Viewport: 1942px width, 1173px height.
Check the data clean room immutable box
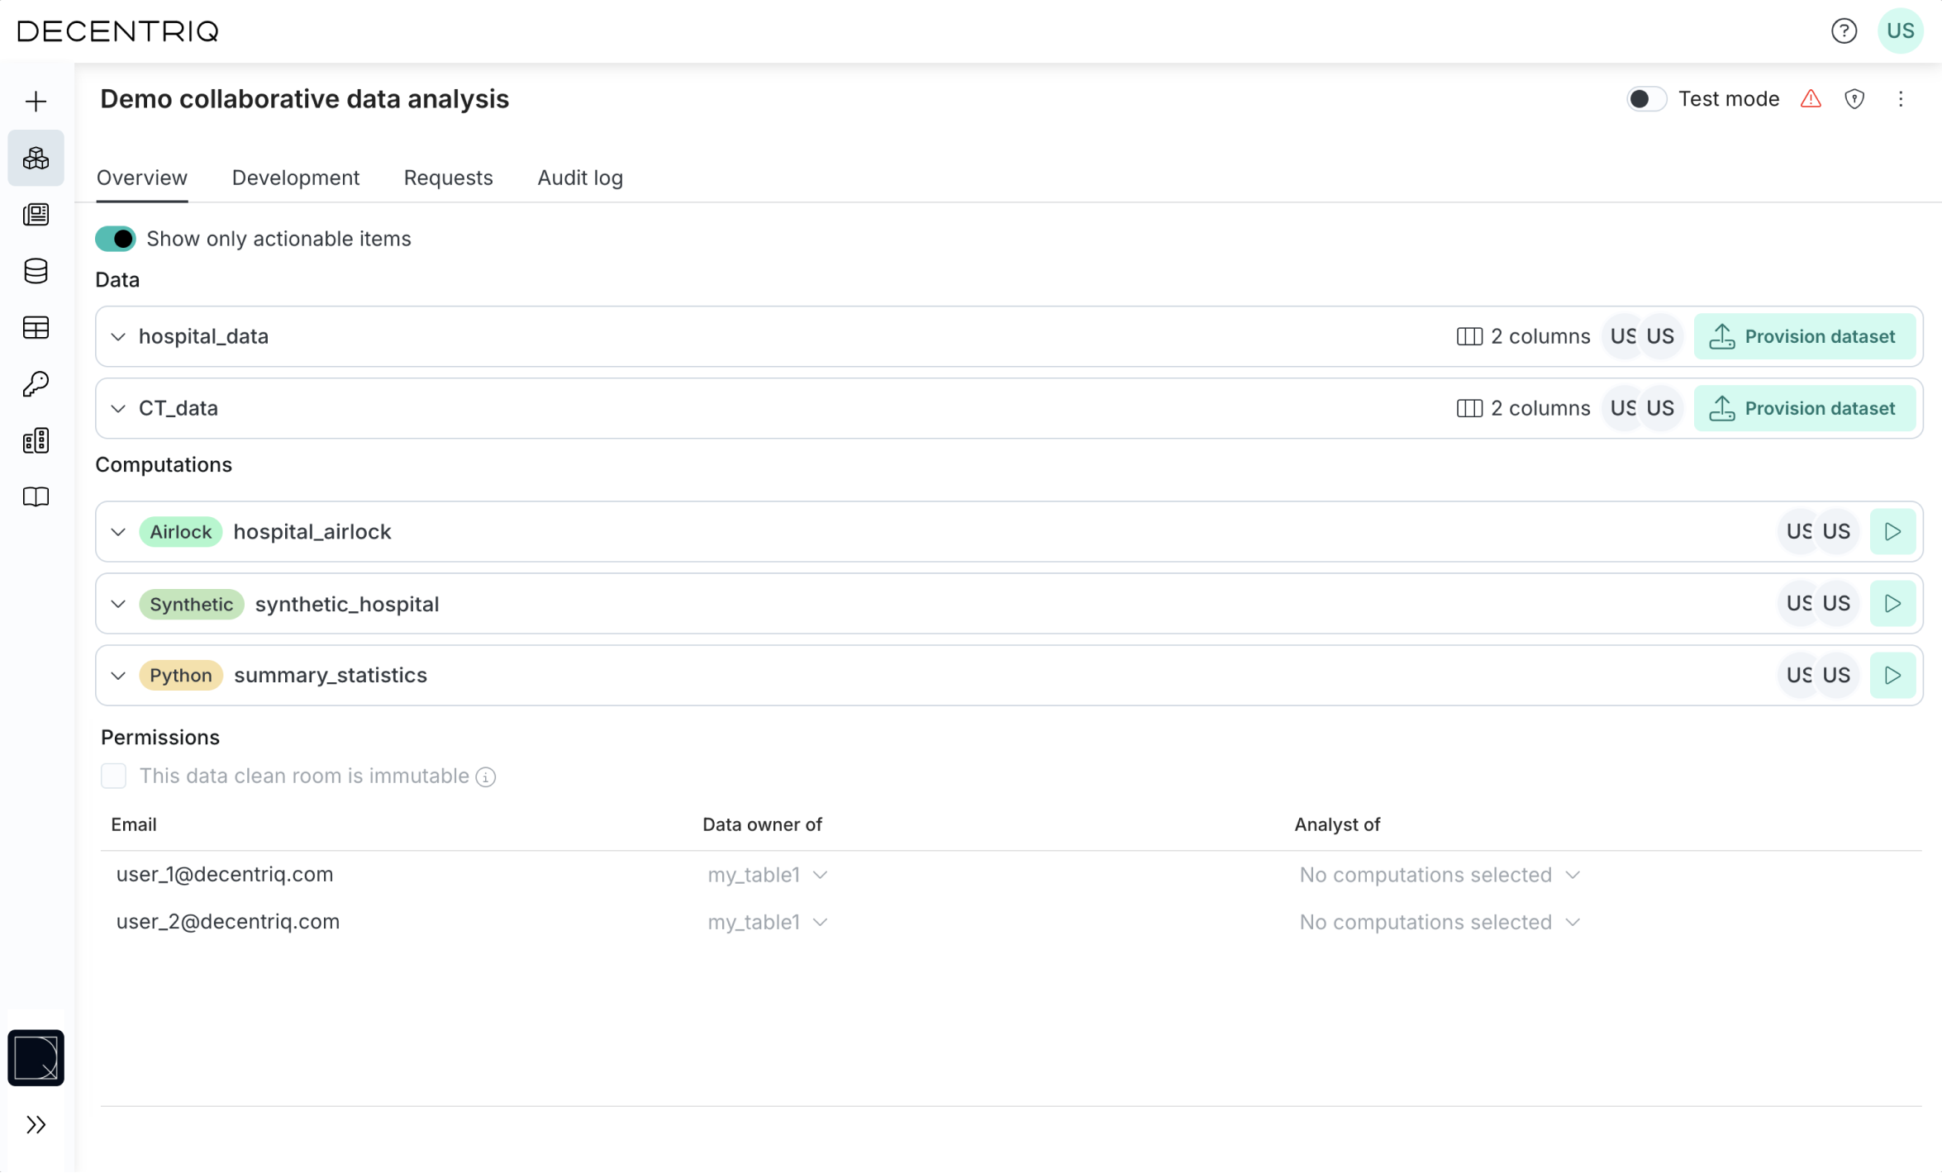(x=113, y=776)
